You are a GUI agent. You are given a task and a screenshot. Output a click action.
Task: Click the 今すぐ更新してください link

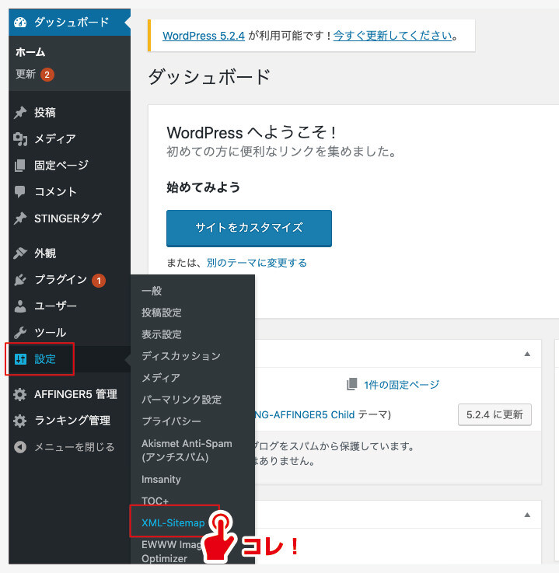[x=393, y=36]
